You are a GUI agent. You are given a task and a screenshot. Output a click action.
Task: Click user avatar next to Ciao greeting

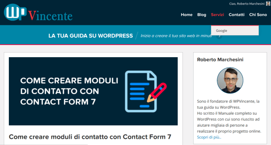point(268,3)
